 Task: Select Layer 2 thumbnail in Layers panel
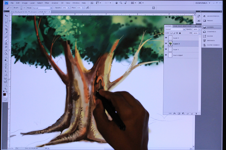pyautogui.click(x=170, y=44)
